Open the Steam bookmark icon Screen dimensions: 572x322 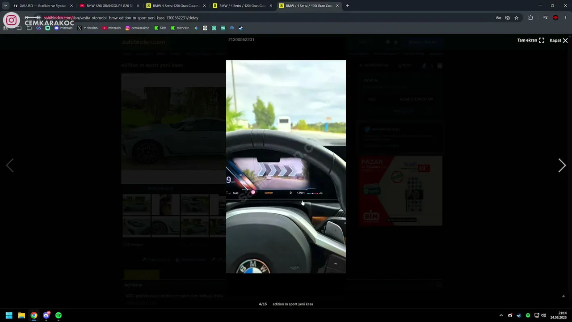click(240, 28)
